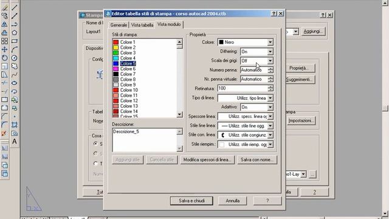Viewport: 389px width, 219px height.
Task: Select the Extend tool
Action: coord(4,91)
